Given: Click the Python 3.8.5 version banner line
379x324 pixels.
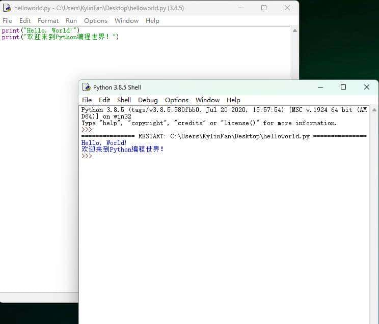Looking at the screenshot, I should coord(224,113).
